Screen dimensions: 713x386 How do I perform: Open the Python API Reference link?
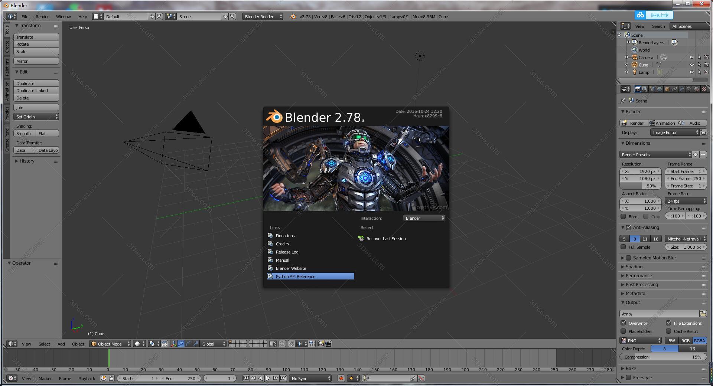pyautogui.click(x=310, y=277)
